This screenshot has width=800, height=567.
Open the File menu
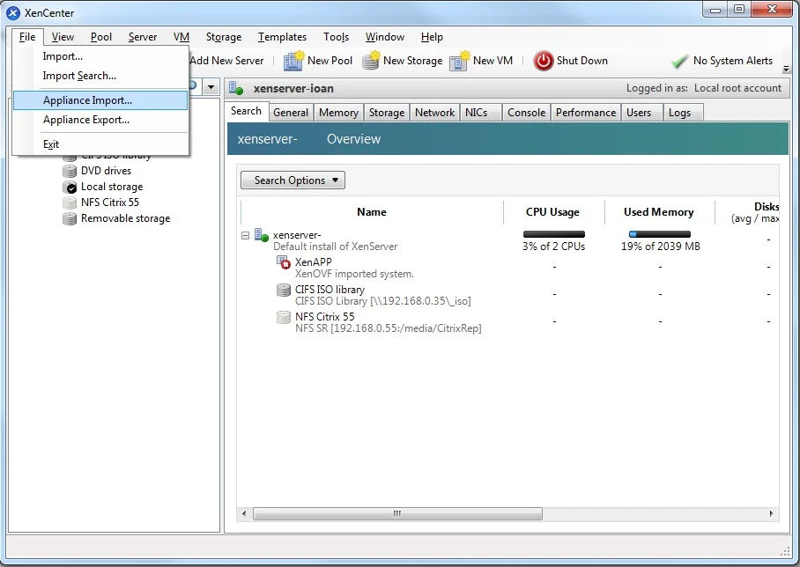tap(27, 37)
